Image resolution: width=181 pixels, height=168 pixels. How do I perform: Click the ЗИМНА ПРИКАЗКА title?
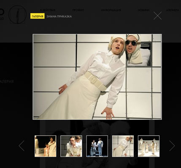click(59, 16)
